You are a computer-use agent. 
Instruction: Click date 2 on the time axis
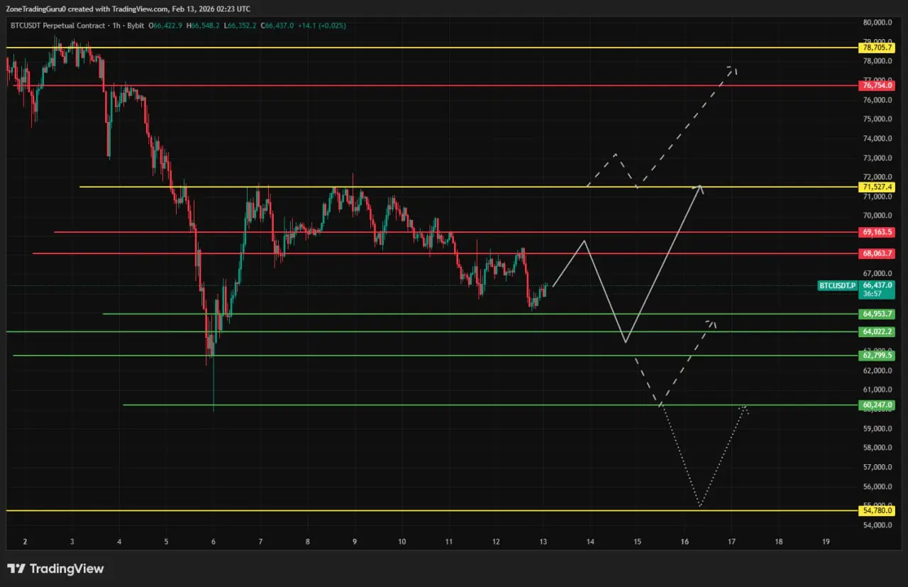tap(25, 542)
